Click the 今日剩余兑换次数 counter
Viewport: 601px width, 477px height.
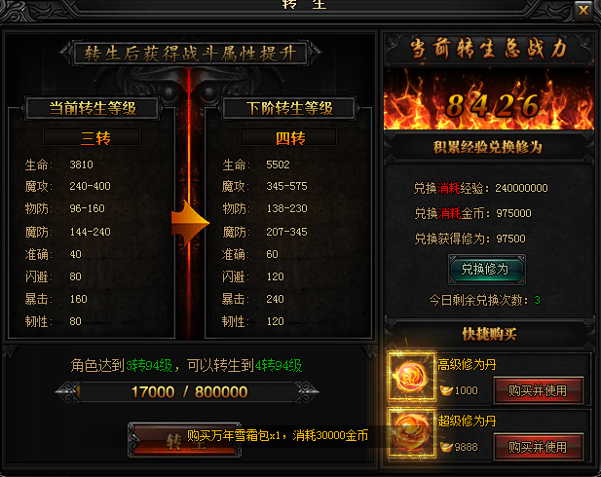coord(484,300)
